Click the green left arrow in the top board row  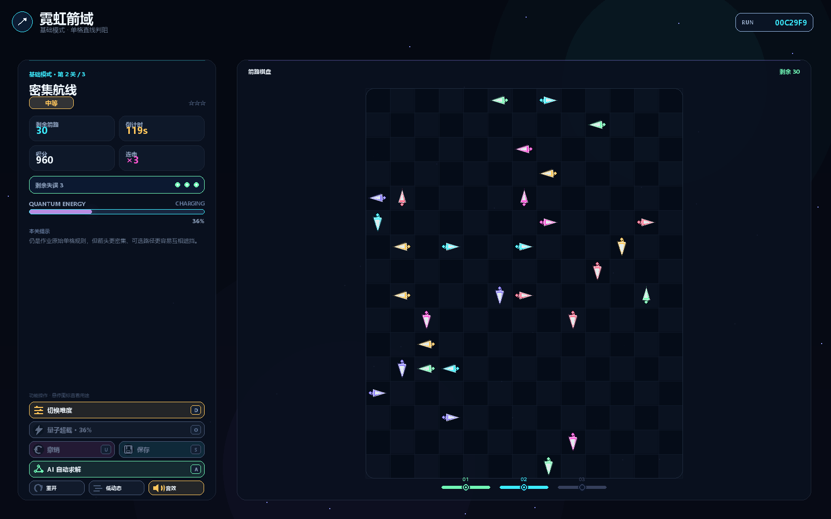coord(500,100)
